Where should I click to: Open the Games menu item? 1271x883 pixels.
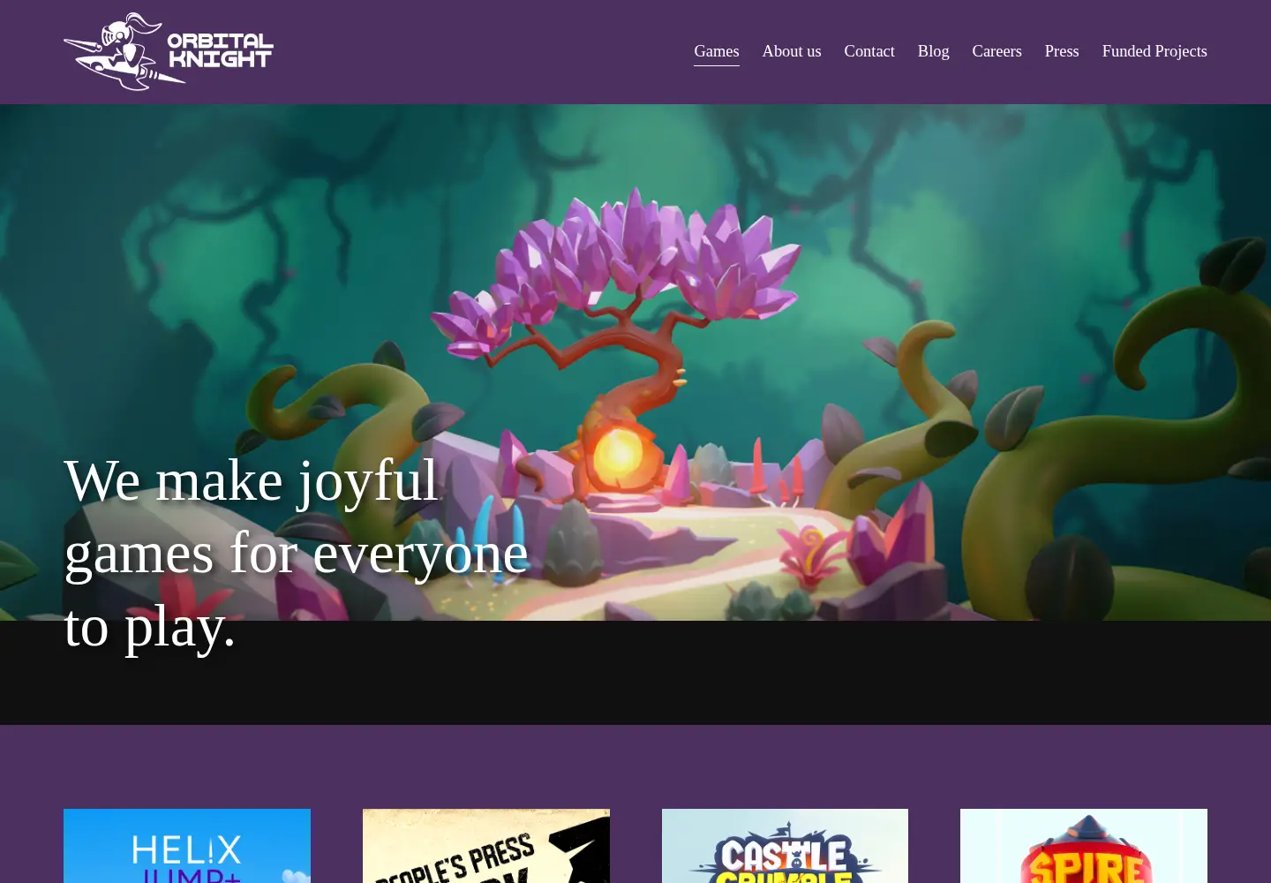point(717,51)
